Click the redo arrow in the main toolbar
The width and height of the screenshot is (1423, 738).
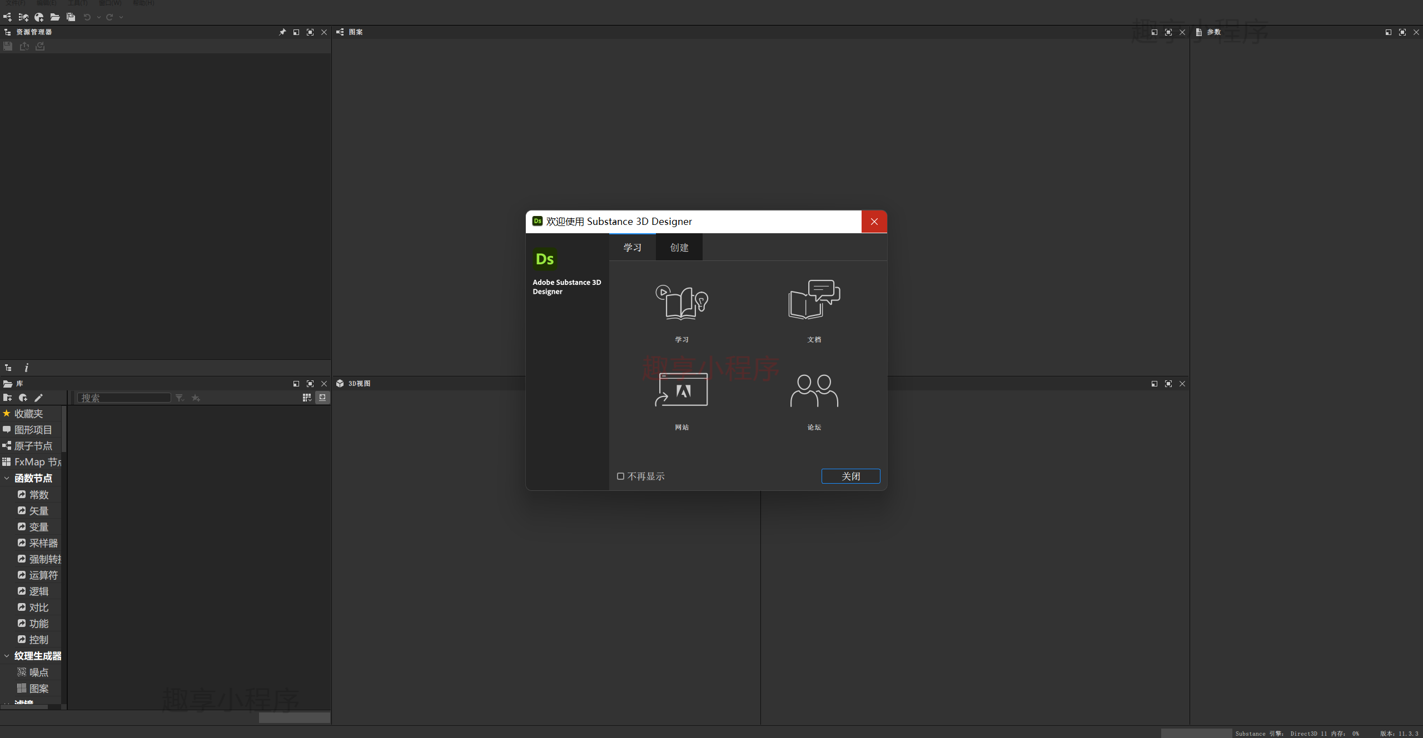110,17
